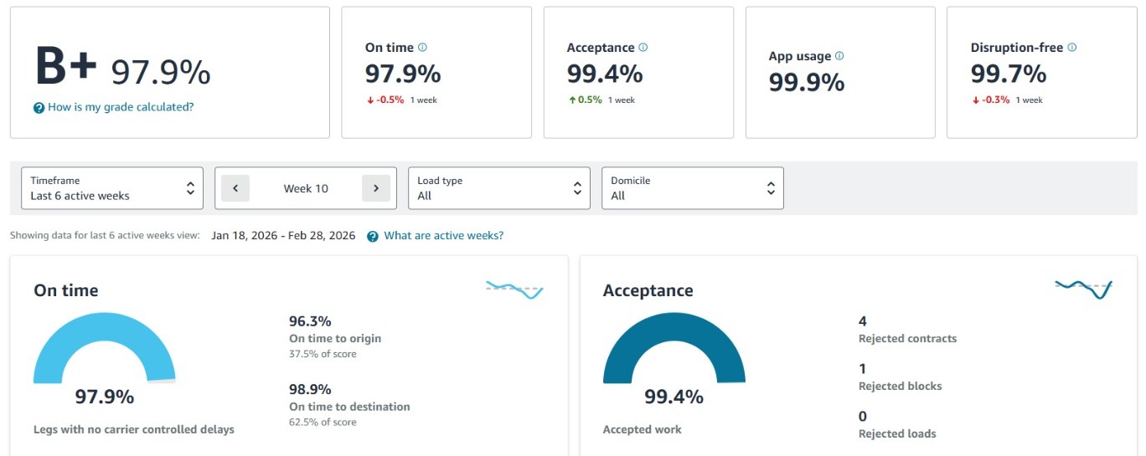
Task: Open the Timeframe dropdown
Action: [x=111, y=188]
